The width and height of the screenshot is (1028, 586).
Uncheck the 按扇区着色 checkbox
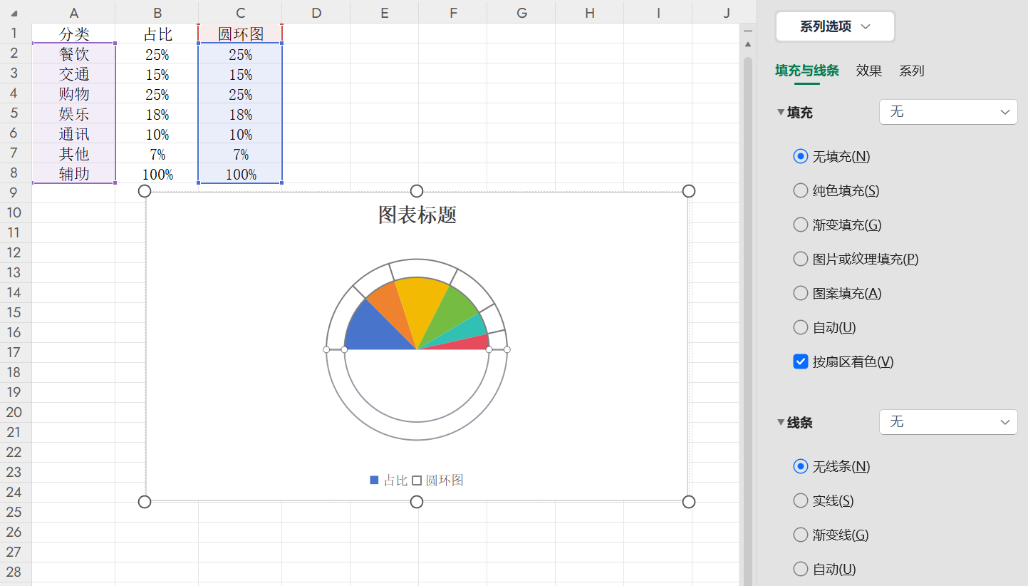point(800,361)
